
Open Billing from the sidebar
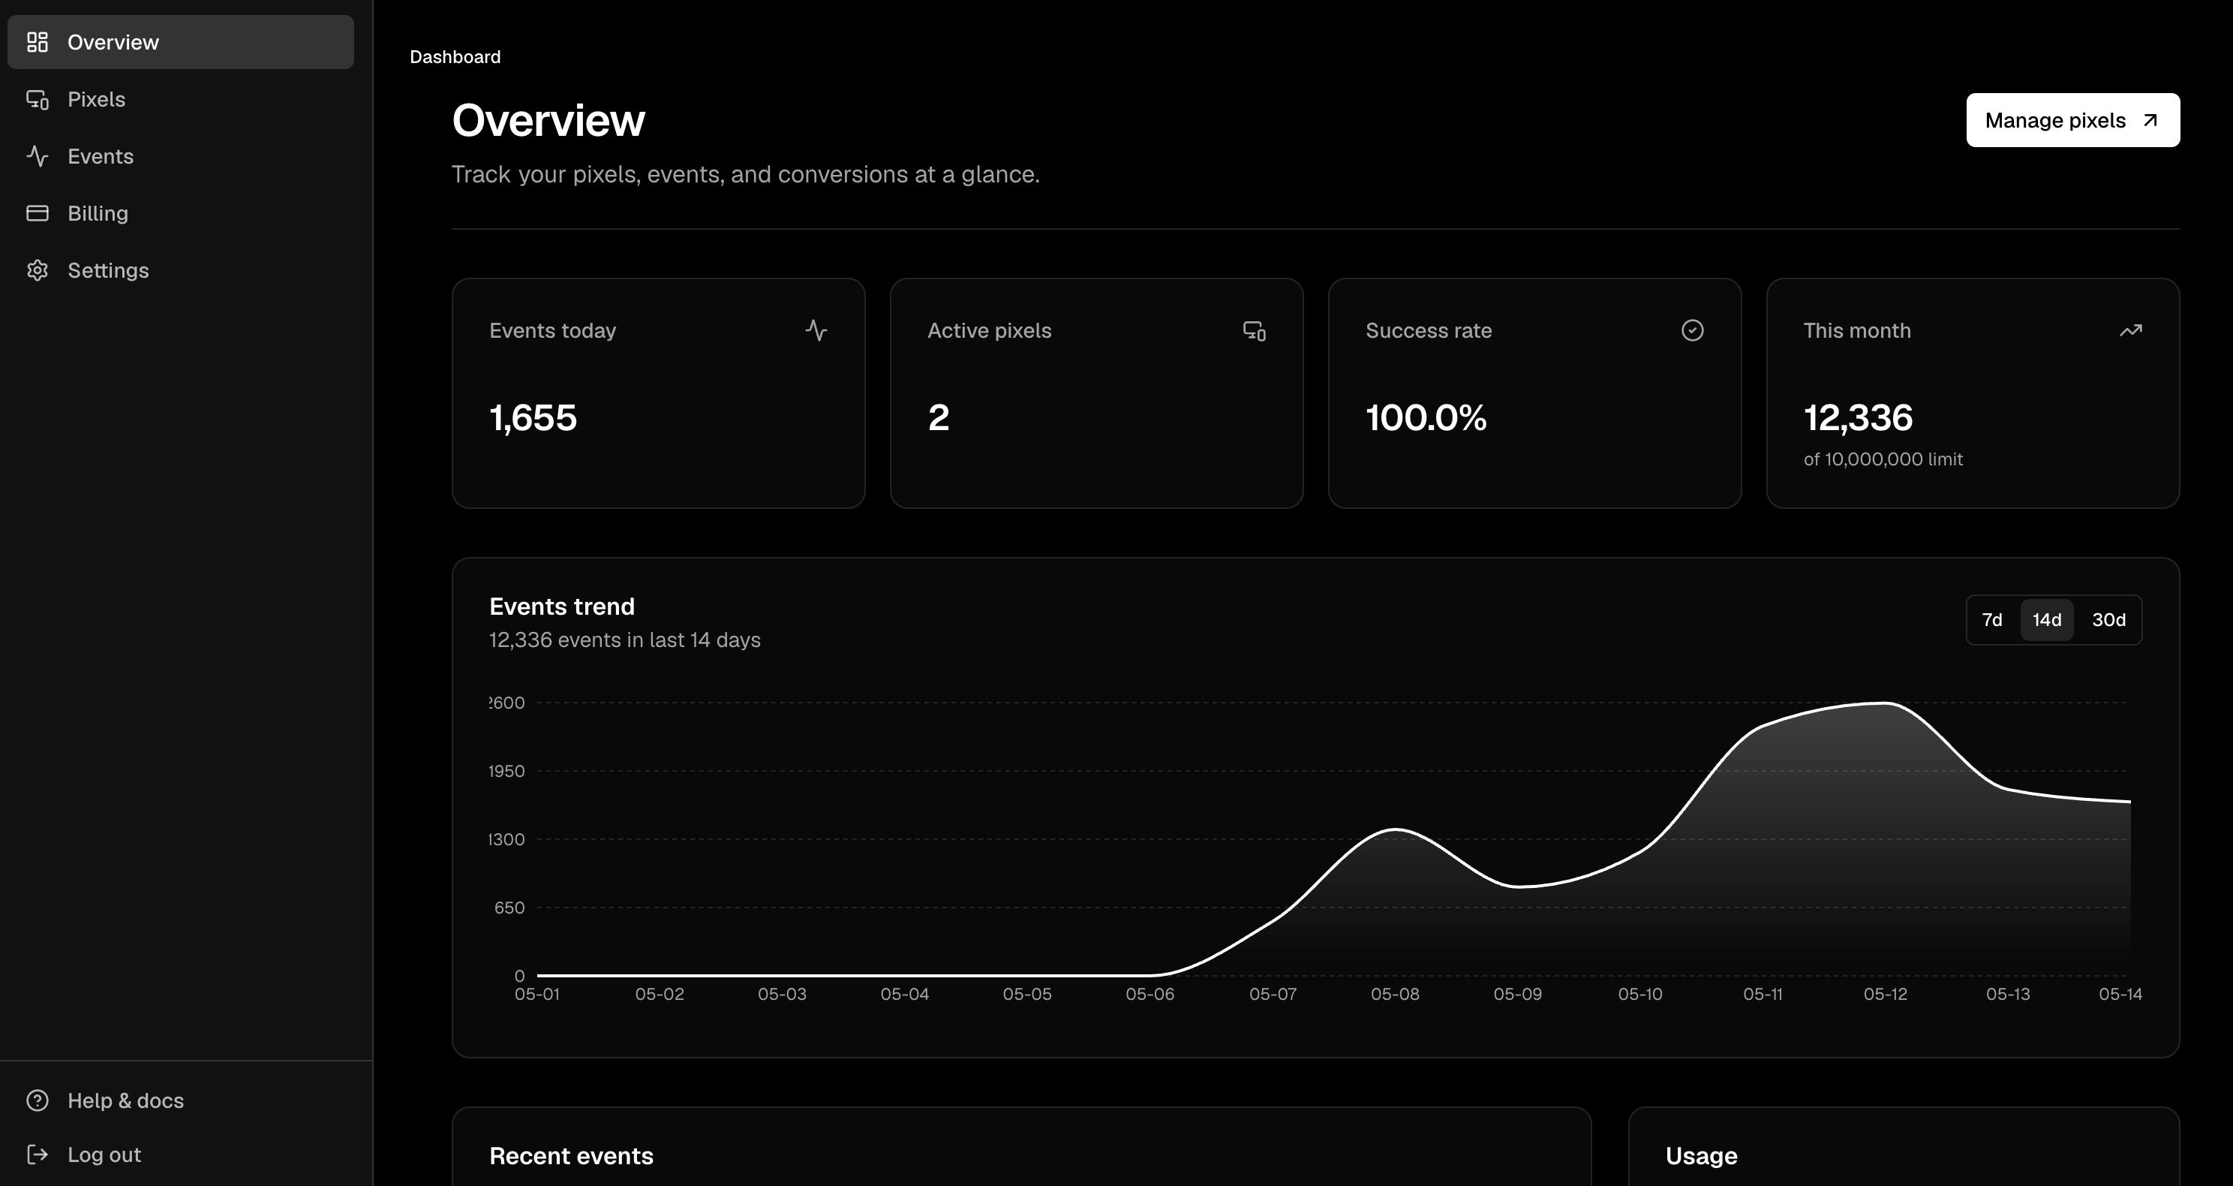180,213
